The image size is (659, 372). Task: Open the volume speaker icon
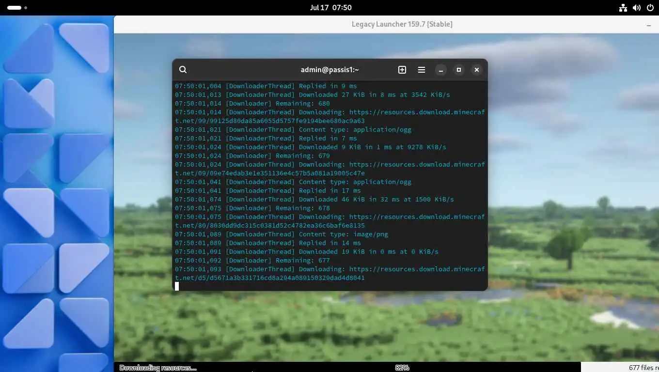pos(637,8)
